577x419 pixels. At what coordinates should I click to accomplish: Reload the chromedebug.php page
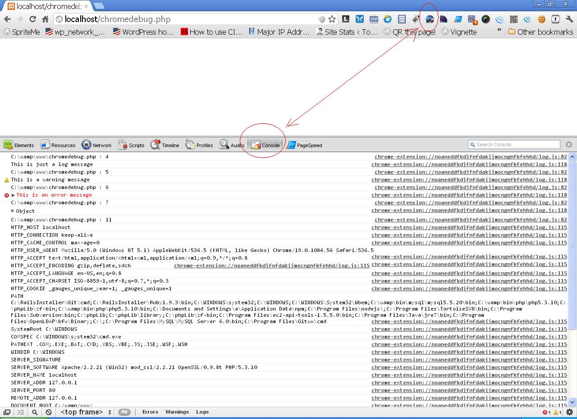coord(32,19)
